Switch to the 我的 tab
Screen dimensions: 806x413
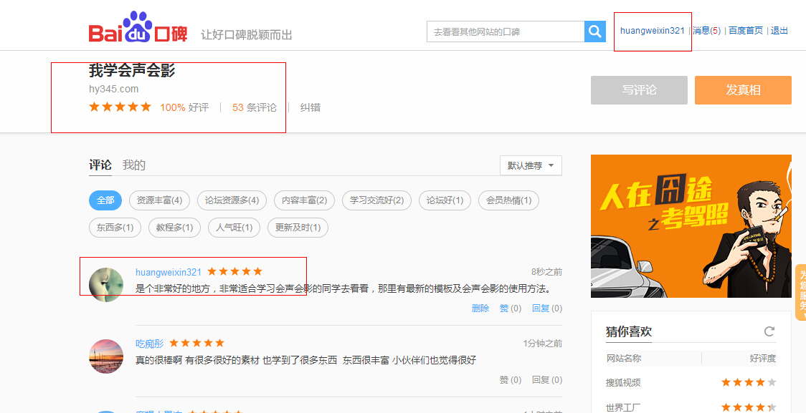[x=133, y=165]
